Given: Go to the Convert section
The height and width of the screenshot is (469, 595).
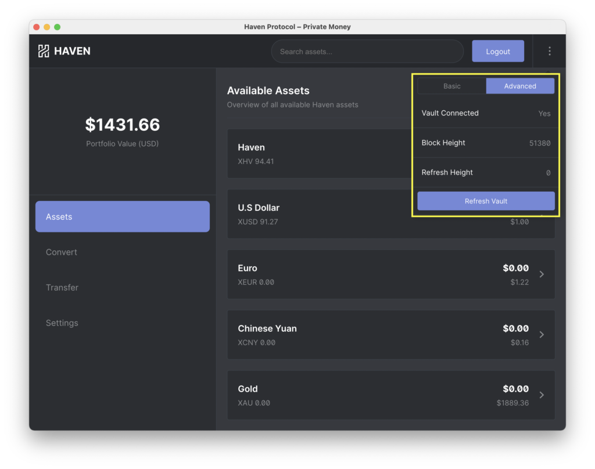Looking at the screenshot, I should coord(62,252).
